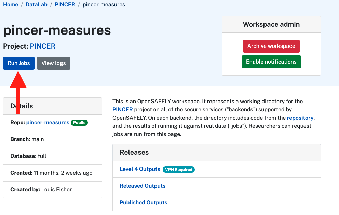View Level 4 Outputs
The height and width of the screenshot is (215, 339).
[140, 169]
